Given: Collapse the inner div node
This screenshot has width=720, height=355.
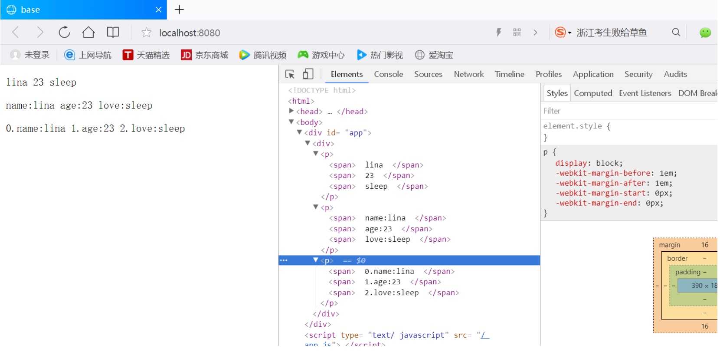Looking at the screenshot, I should (x=308, y=143).
